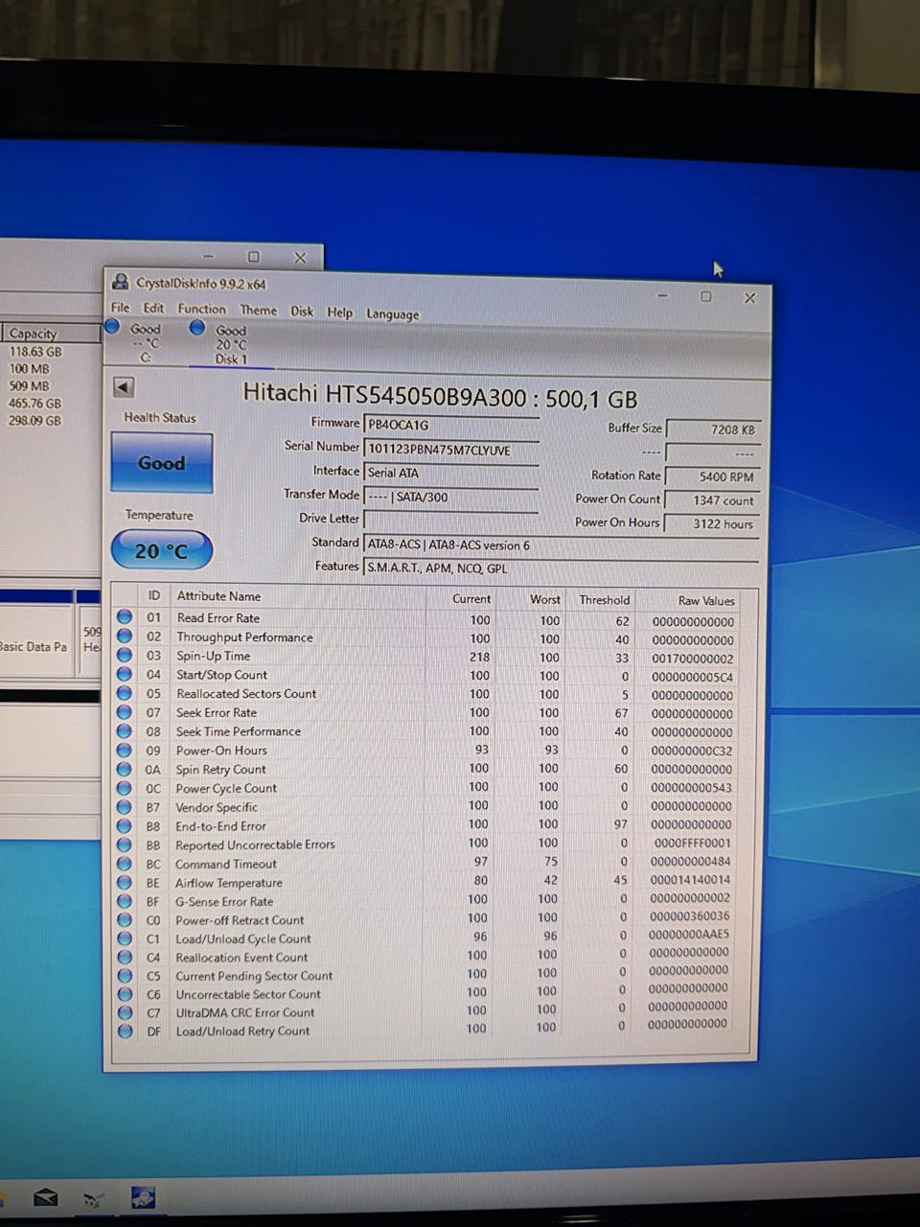Click the Power On Hours field

coord(712,523)
